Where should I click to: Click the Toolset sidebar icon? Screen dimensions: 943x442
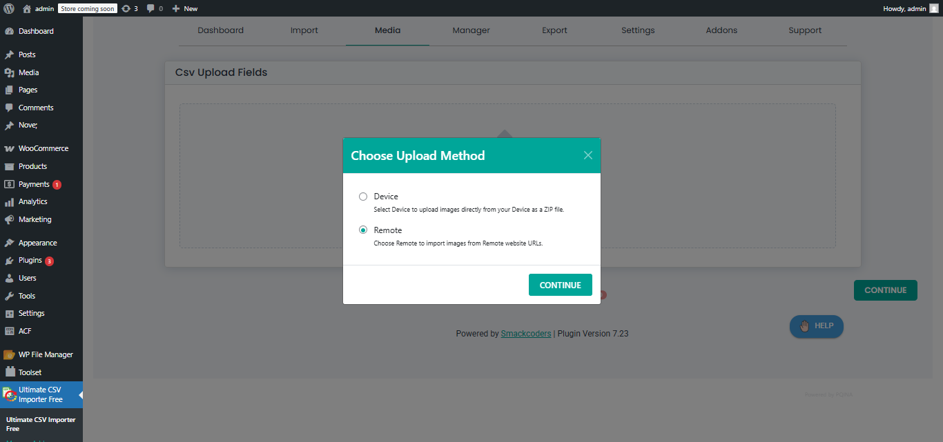pyautogui.click(x=9, y=372)
